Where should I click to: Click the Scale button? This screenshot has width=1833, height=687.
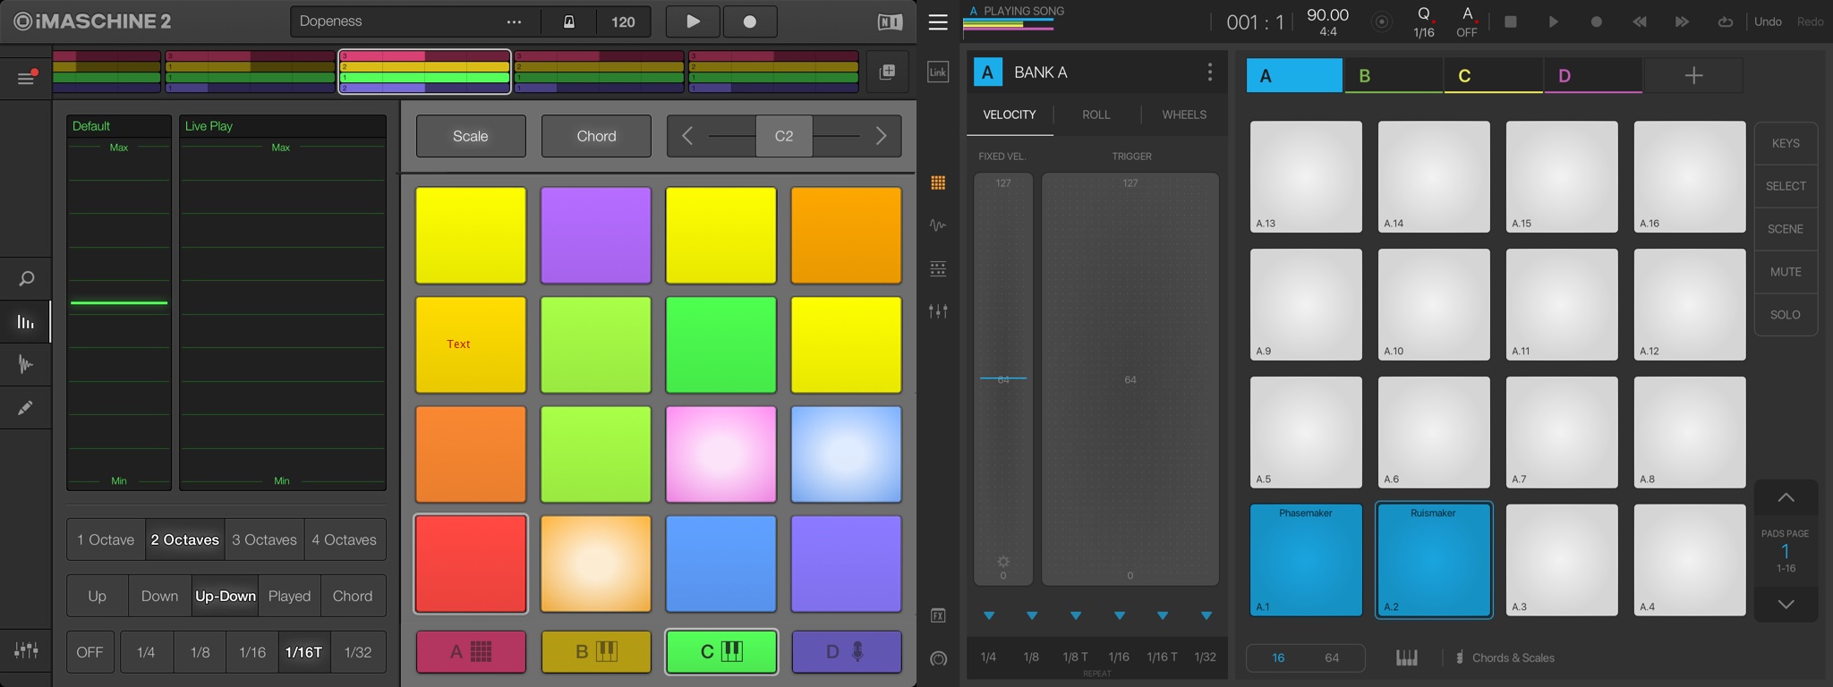click(471, 136)
